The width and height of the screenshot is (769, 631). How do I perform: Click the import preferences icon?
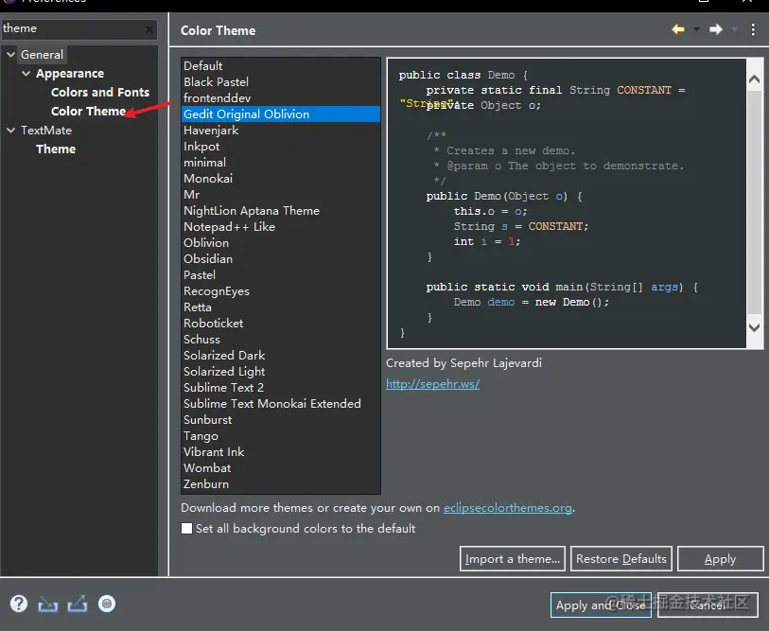point(48,605)
